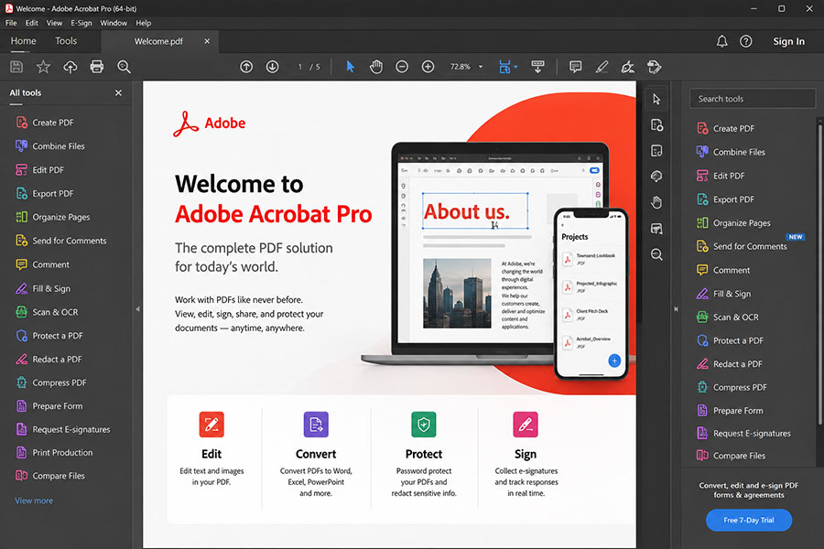Click arrow cursor in vertical tool strip
The height and width of the screenshot is (549, 824).
coord(656,100)
